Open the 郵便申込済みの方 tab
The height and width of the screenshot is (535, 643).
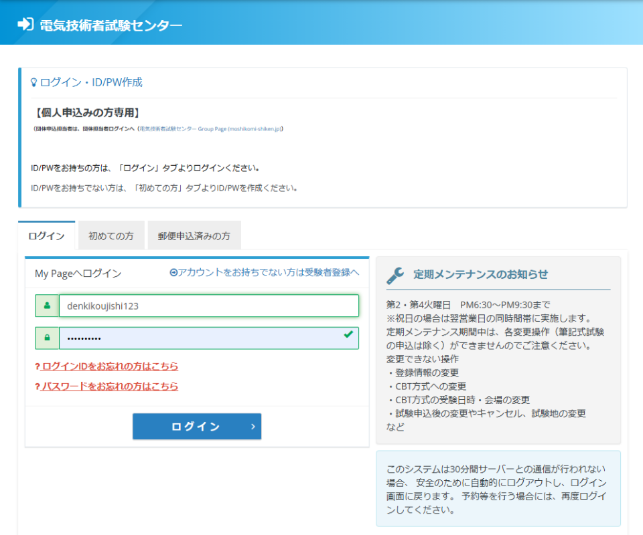click(194, 236)
